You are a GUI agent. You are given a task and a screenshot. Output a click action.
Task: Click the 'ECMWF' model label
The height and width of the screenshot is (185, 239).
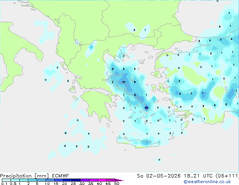pyautogui.click(x=61, y=176)
